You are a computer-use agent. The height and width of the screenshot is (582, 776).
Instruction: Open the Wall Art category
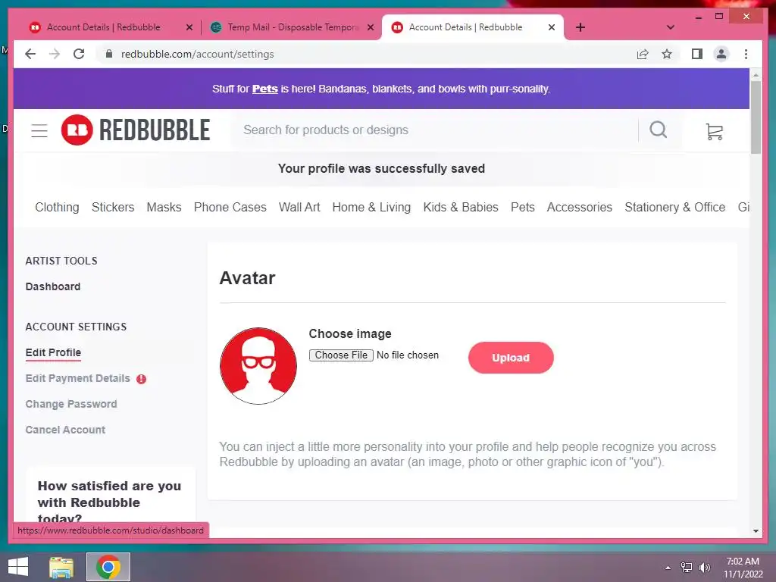click(x=299, y=208)
